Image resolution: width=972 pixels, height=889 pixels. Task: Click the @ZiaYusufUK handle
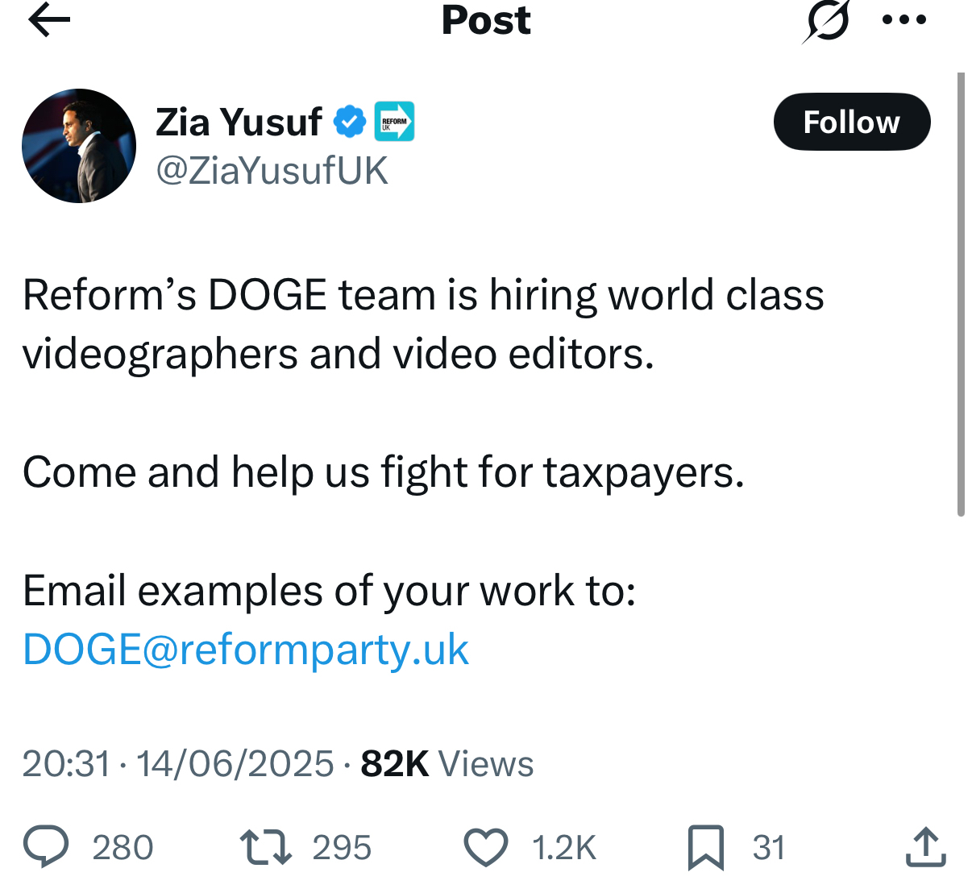tap(272, 171)
